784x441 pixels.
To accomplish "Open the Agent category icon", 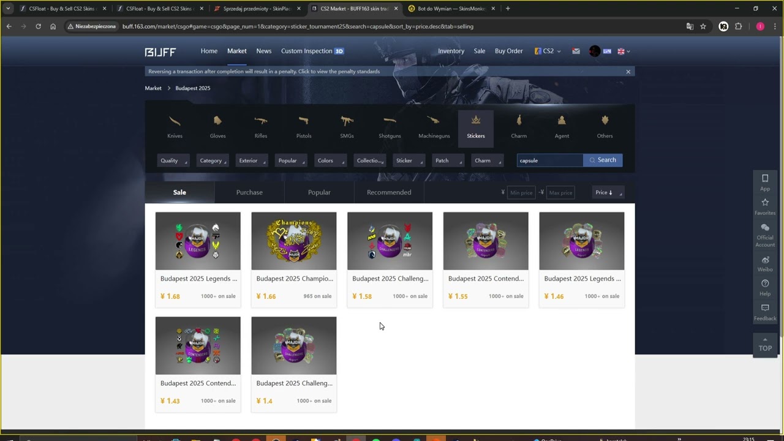I will 562,121.
